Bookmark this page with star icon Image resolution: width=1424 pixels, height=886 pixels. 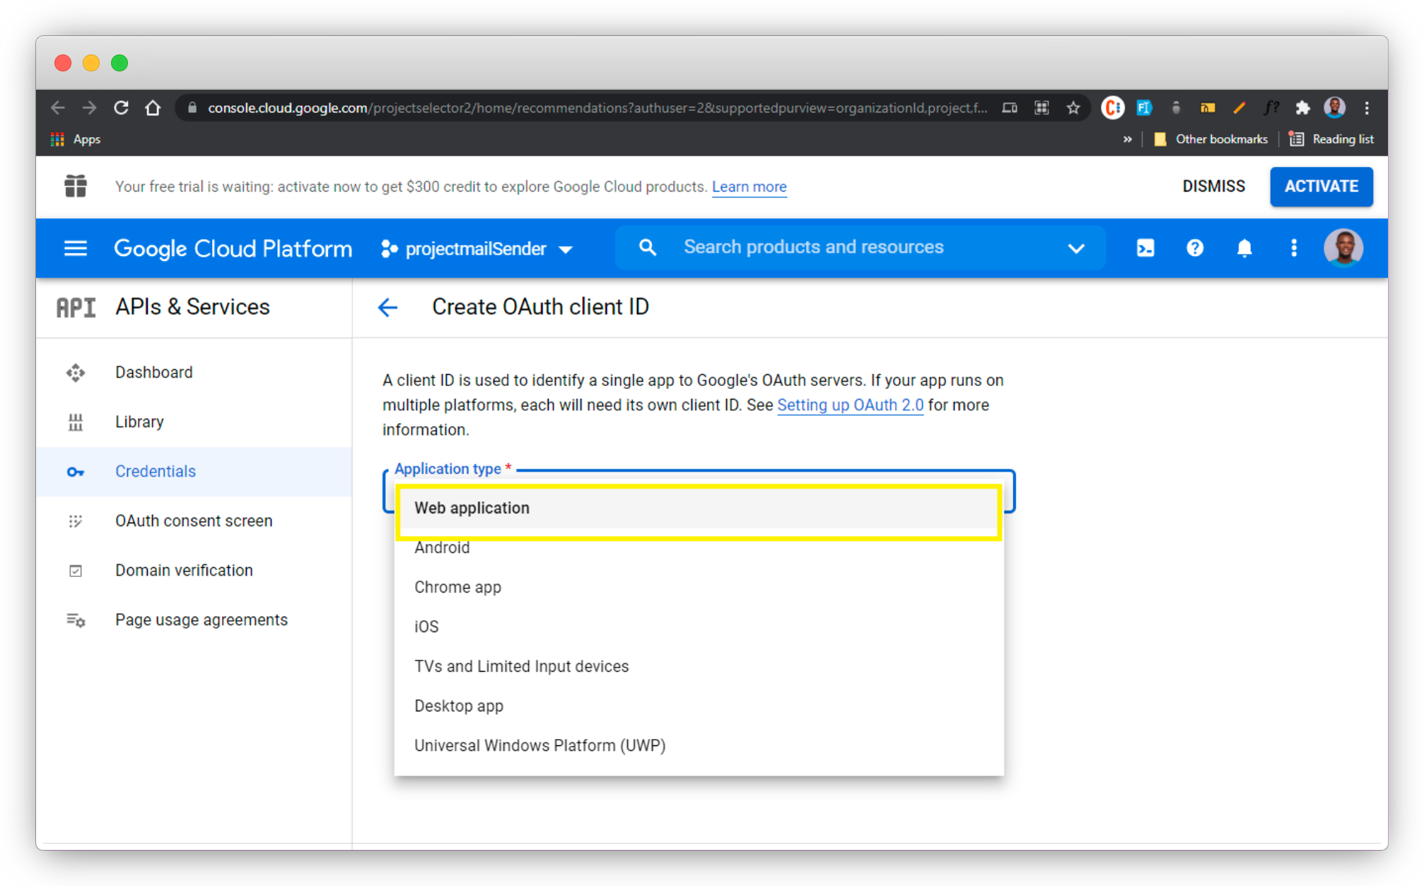click(1073, 107)
